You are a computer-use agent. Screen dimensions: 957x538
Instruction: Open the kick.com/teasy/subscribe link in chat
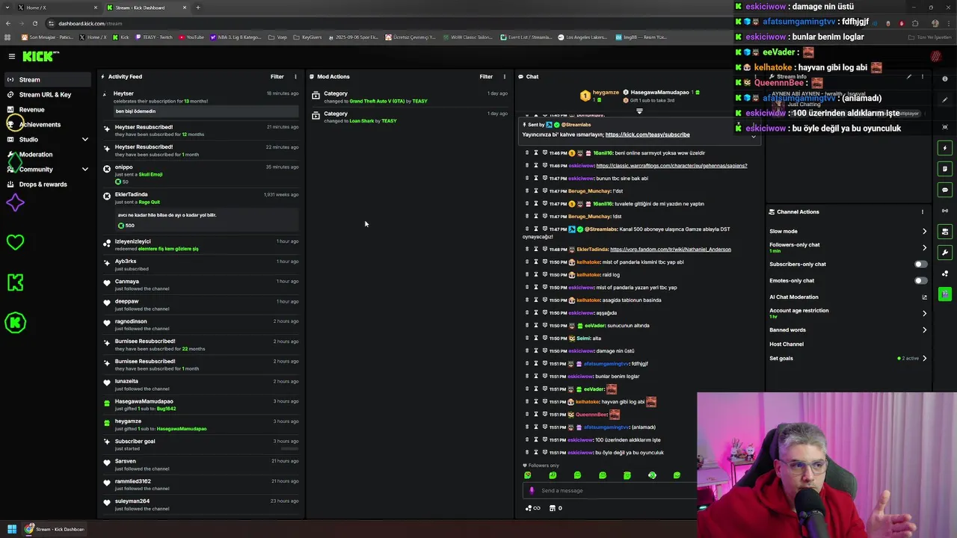[x=647, y=134]
